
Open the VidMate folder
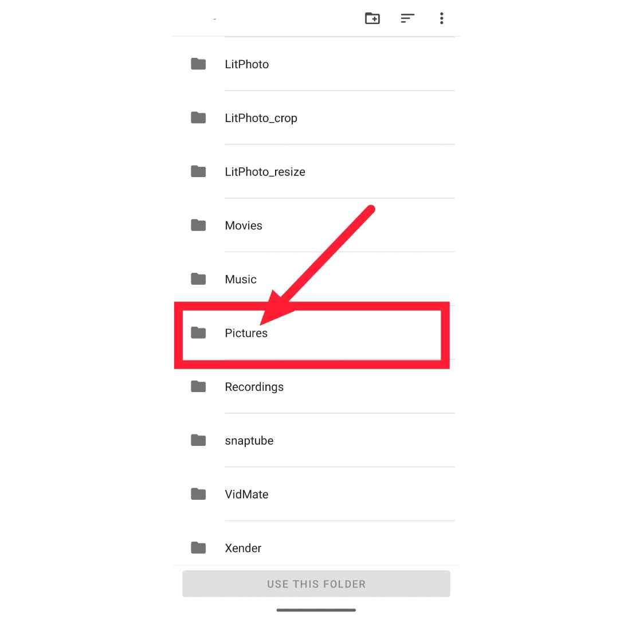[316, 494]
